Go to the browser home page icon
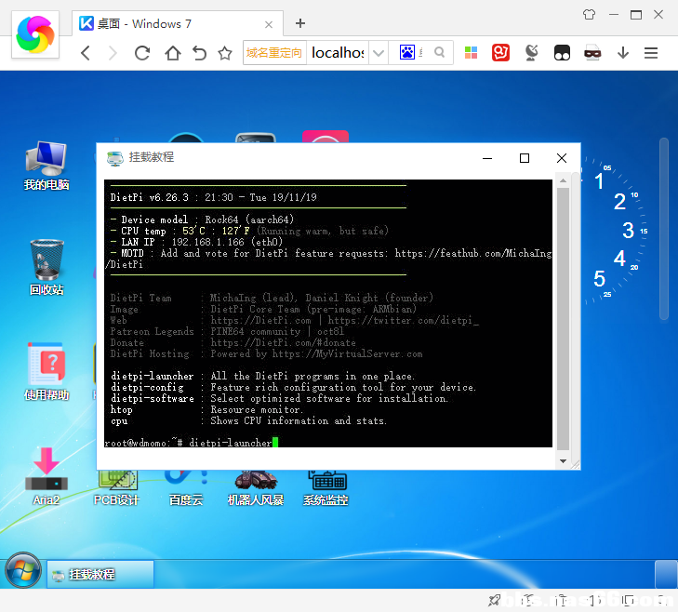Screen dimensions: 678x612 pyautogui.click(x=173, y=53)
